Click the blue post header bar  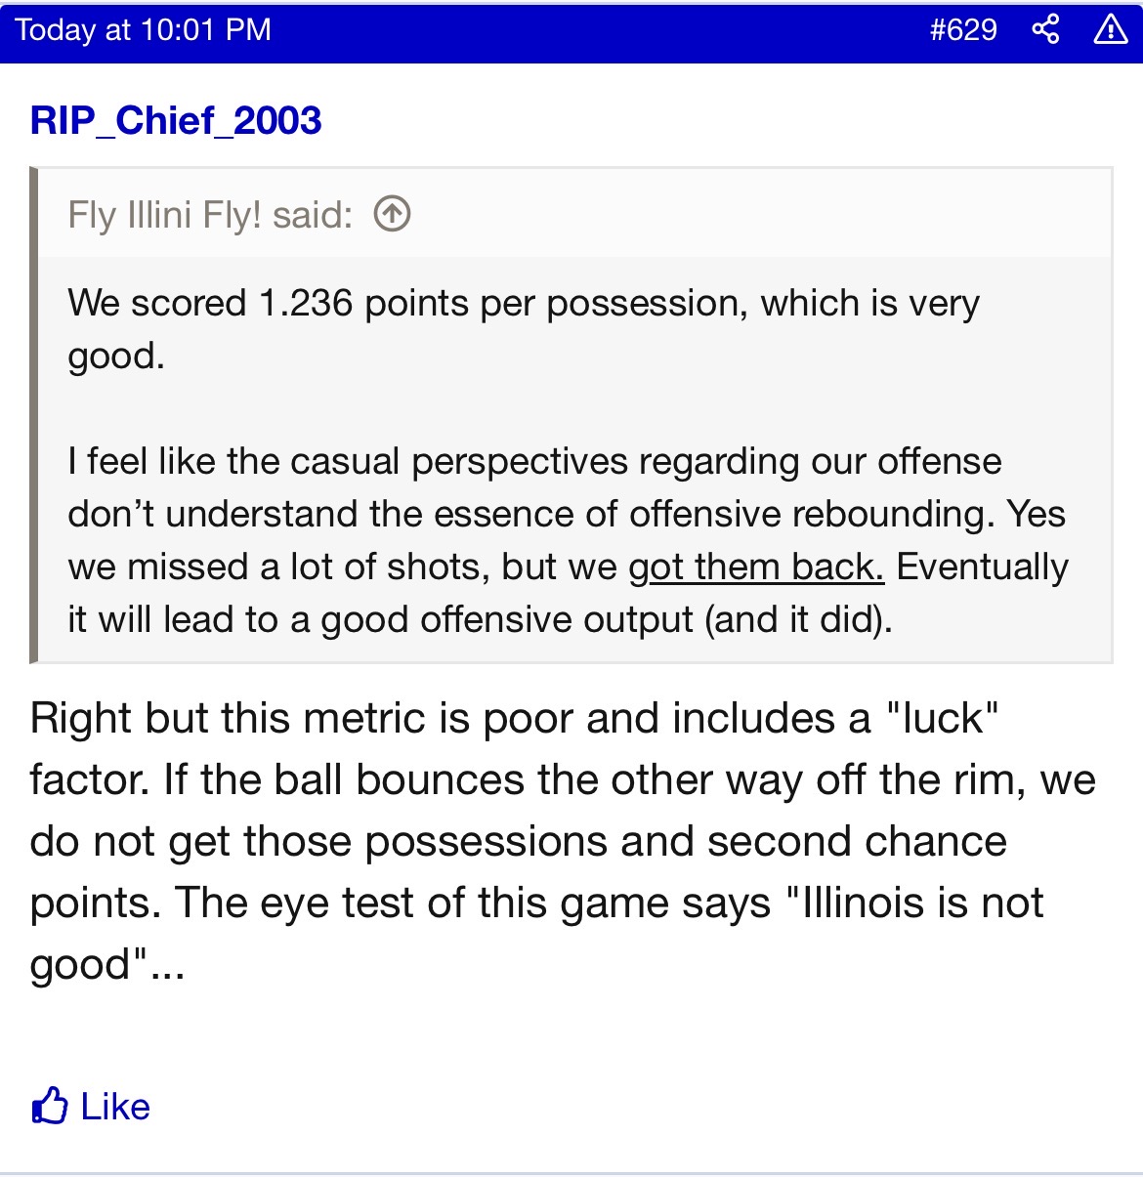pos(571,31)
